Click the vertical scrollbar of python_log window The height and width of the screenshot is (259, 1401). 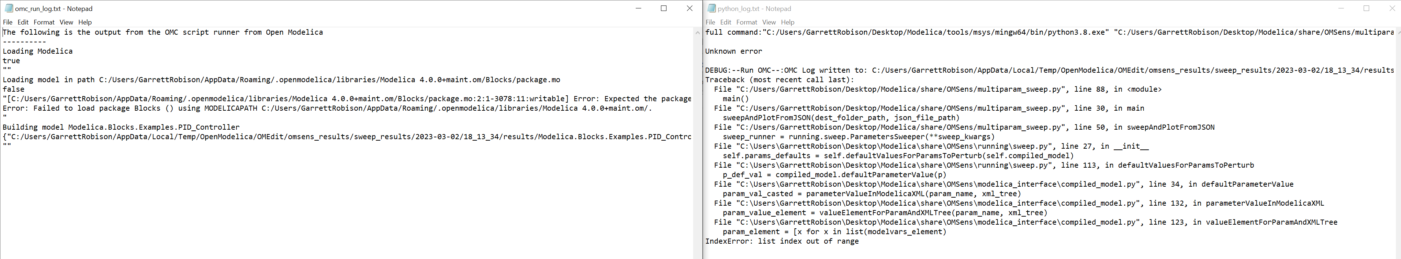pyautogui.click(x=1398, y=136)
